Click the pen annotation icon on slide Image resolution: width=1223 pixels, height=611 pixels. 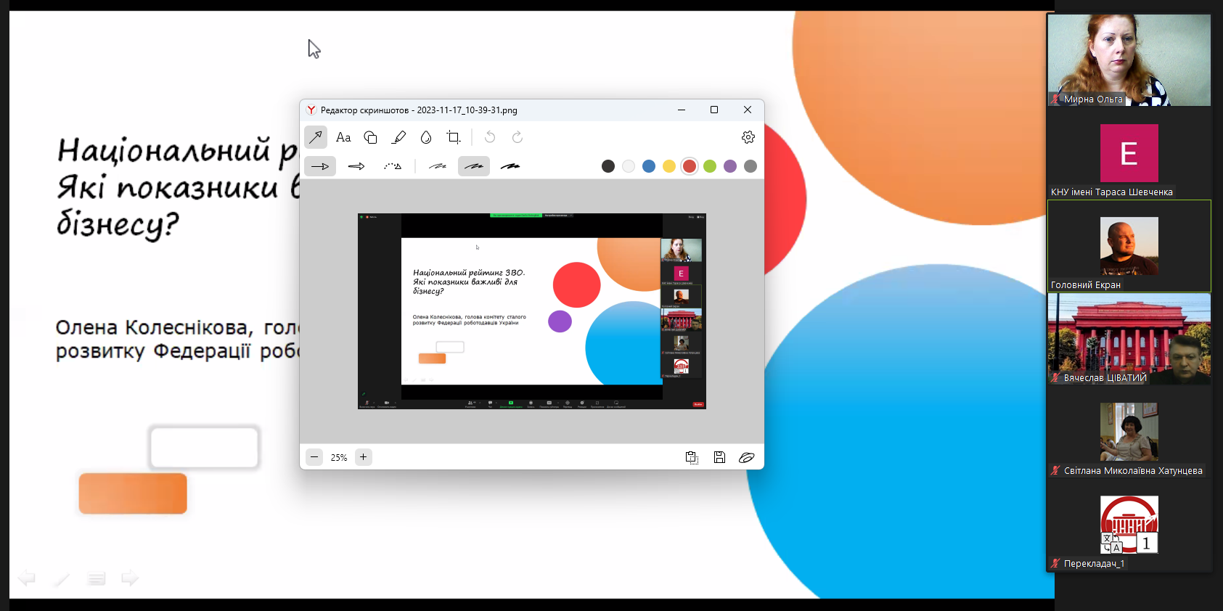point(62,578)
